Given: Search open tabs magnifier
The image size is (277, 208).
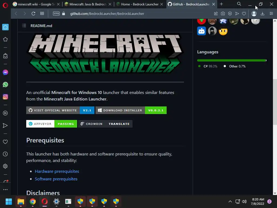Looking at the screenshot, I should (x=239, y=4).
